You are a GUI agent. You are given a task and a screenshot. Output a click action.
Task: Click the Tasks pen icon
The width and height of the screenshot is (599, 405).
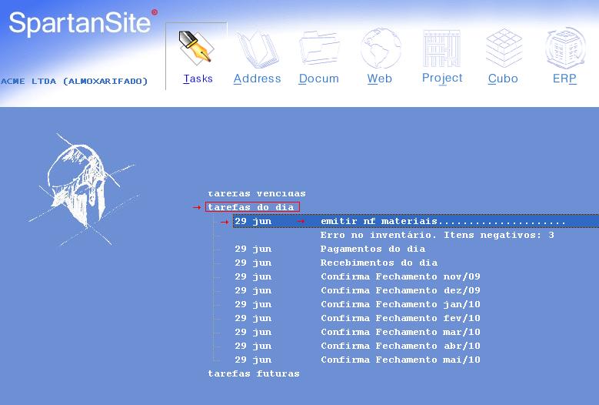196,48
